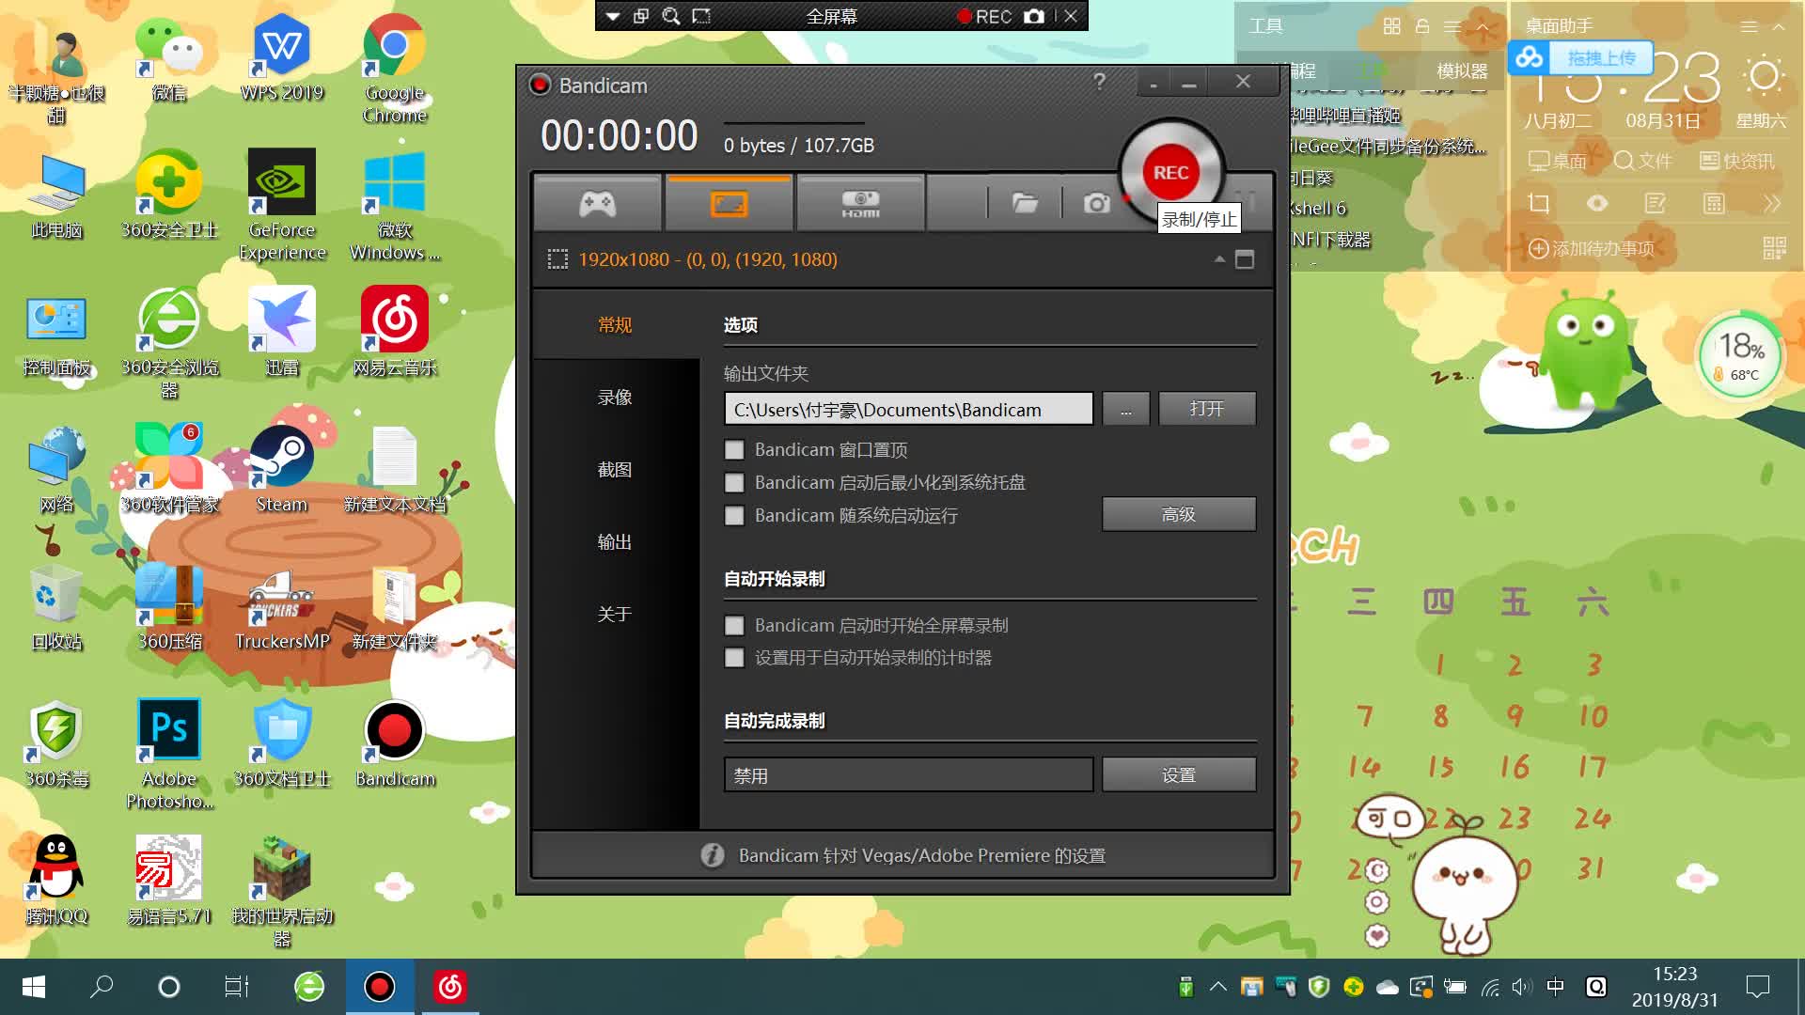Enable 设置用于自动开始录制的计时器 checkbox
This screenshot has height=1015, width=1805.
point(734,658)
